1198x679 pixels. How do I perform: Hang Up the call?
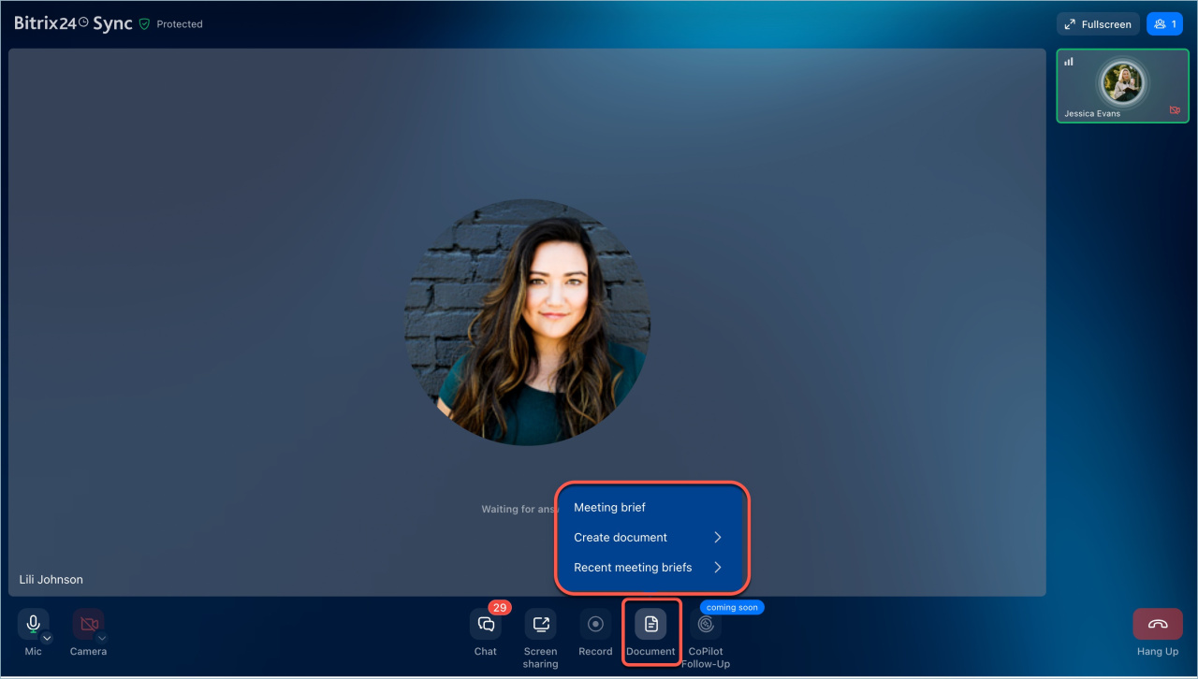point(1157,625)
